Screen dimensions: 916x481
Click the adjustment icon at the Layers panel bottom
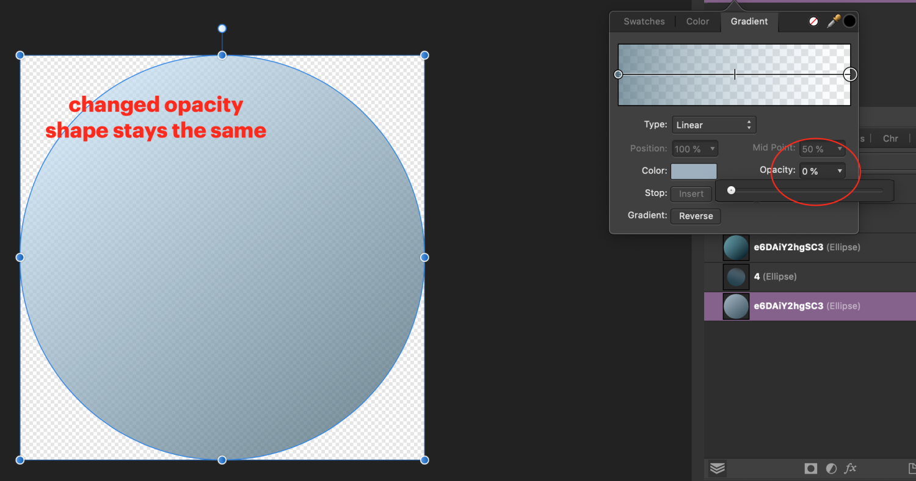(831, 468)
